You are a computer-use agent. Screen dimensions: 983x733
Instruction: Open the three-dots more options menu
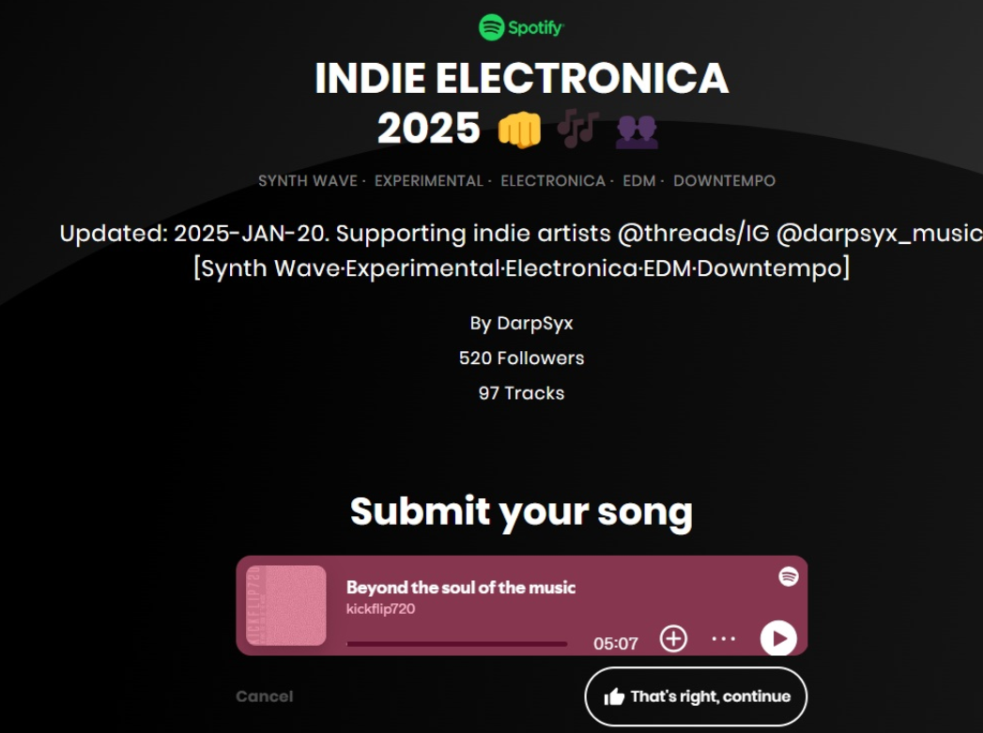pos(723,639)
